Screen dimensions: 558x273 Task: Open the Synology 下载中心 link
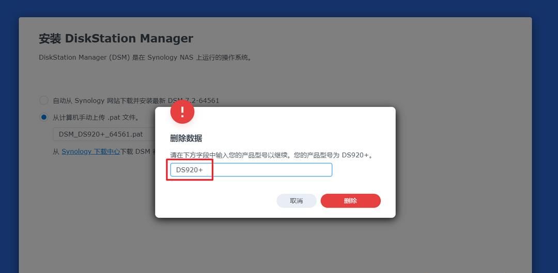tap(90, 151)
